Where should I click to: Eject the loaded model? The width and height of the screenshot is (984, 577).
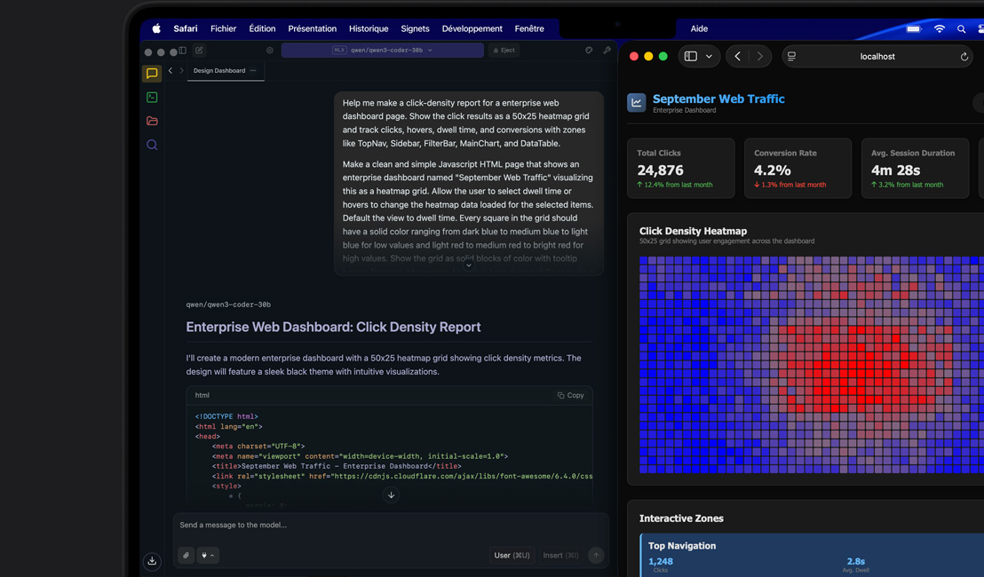[x=504, y=51]
